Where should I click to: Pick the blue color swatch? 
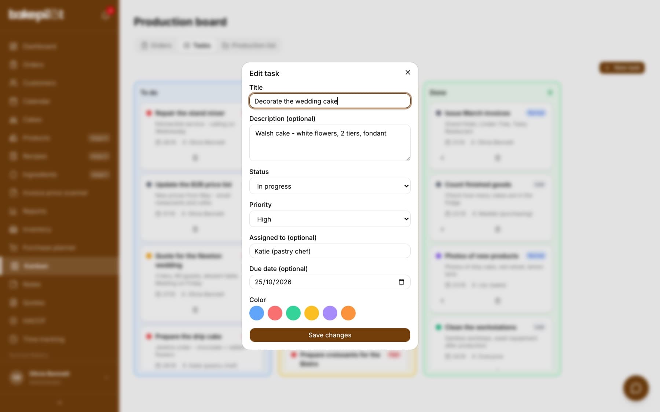coord(257,313)
